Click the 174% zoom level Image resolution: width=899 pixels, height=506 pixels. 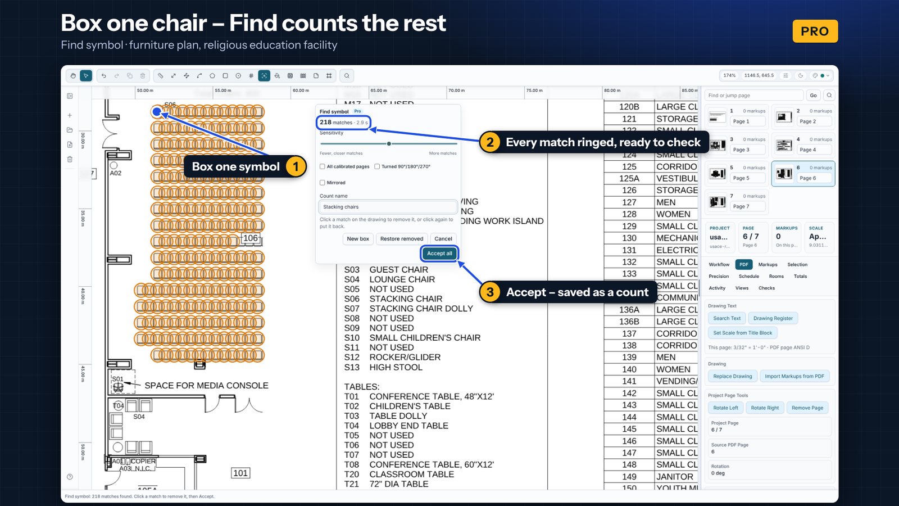729,75
